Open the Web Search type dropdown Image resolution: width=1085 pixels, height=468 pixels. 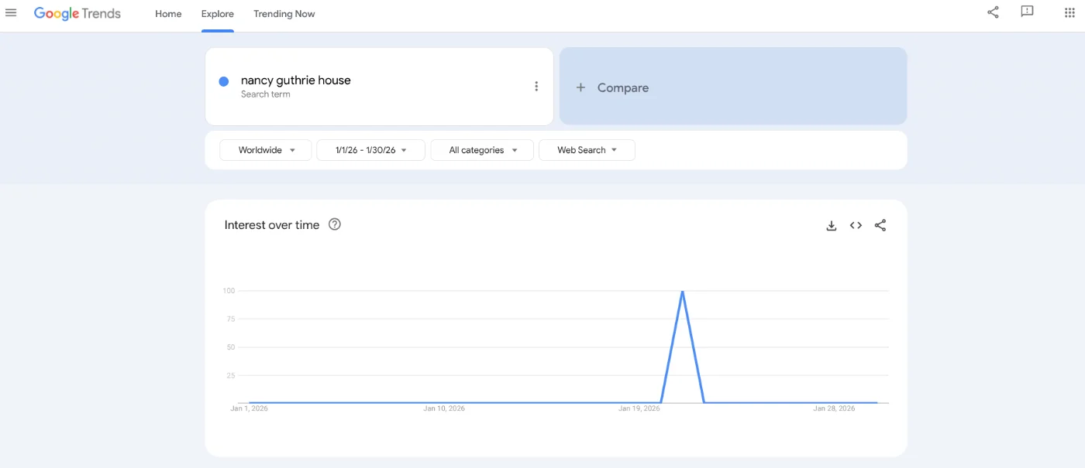point(587,150)
